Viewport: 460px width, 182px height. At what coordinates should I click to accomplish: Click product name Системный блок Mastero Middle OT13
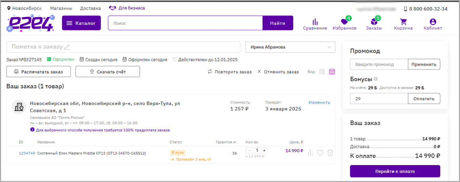tap(91, 153)
